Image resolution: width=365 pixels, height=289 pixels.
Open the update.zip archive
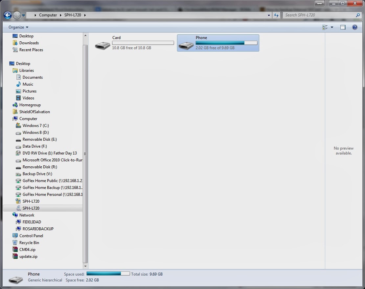pyautogui.click(x=25, y=257)
